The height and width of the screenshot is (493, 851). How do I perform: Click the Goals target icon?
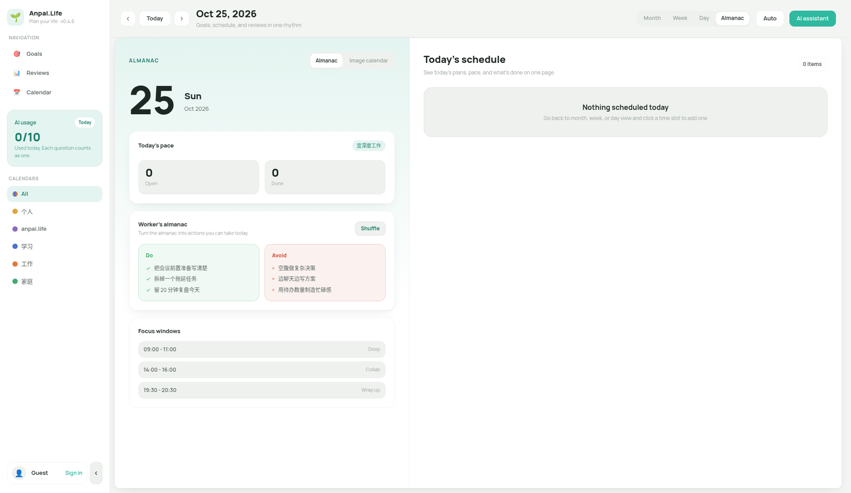(x=17, y=54)
